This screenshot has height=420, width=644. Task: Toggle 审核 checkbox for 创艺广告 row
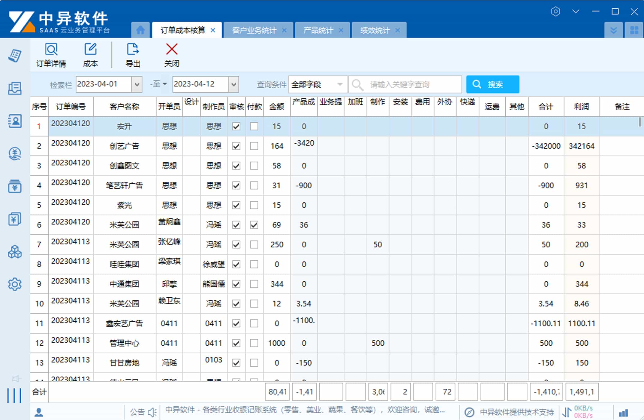236,146
